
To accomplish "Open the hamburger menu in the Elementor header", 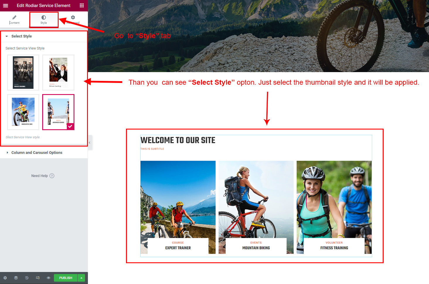I will (6, 6).
